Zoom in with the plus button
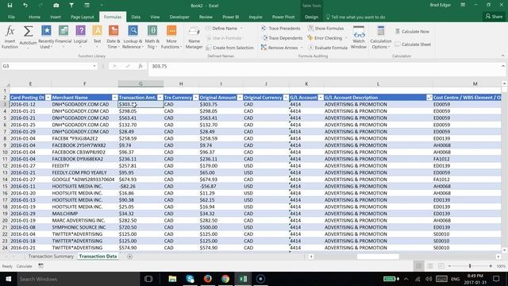 491,266
